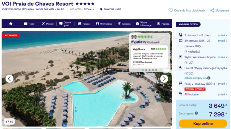
Task: Change number of travelers via zmień
Action: [x=222, y=35]
